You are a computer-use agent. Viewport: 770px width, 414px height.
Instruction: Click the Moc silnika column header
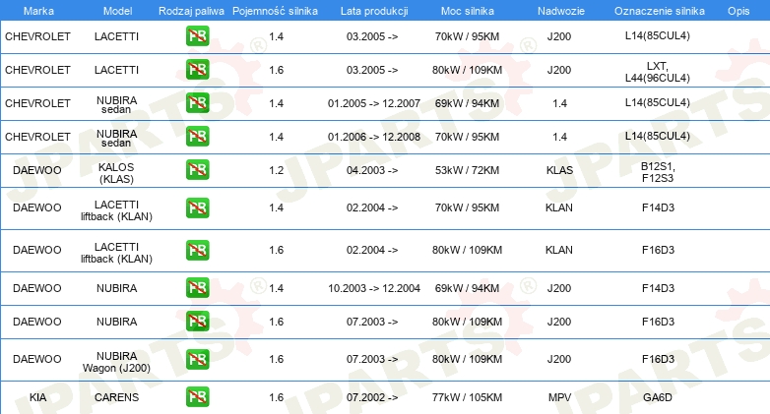point(468,11)
